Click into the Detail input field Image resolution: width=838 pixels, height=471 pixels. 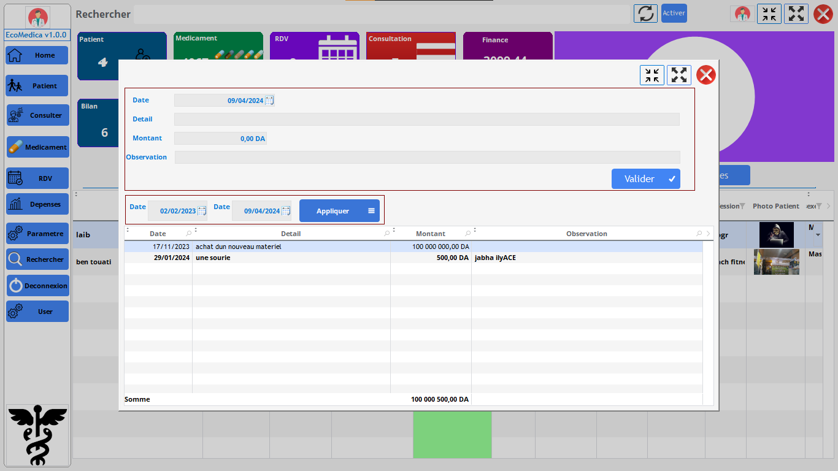pyautogui.click(x=426, y=120)
